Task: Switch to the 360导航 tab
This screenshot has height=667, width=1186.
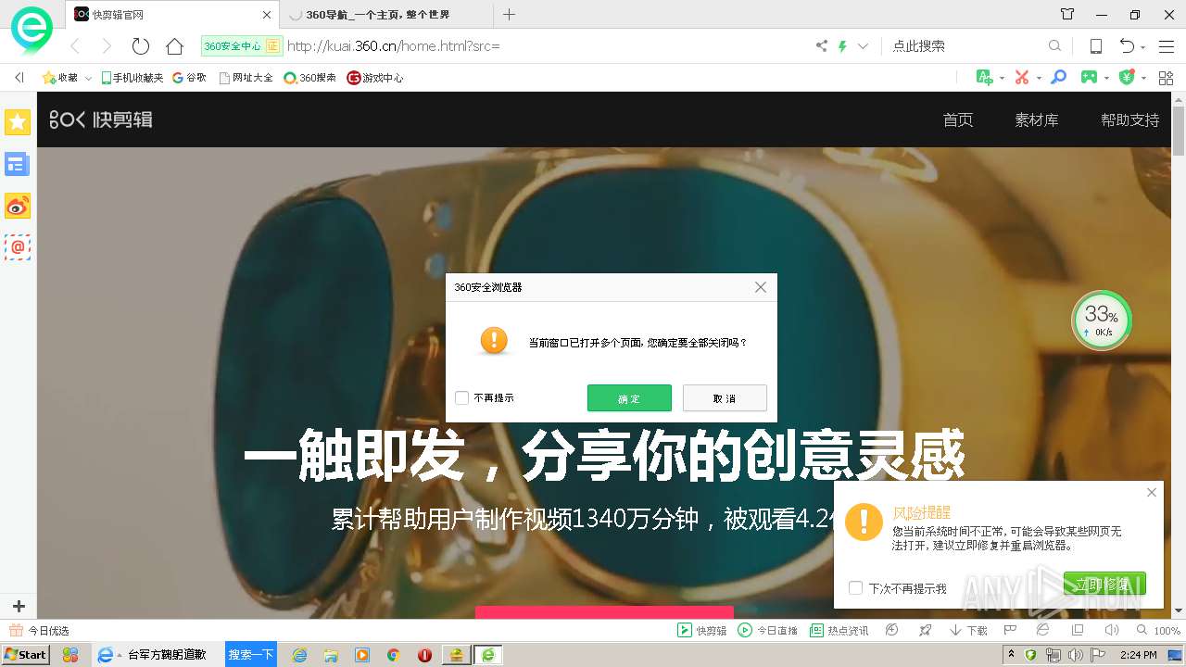Action: tap(385, 15)
